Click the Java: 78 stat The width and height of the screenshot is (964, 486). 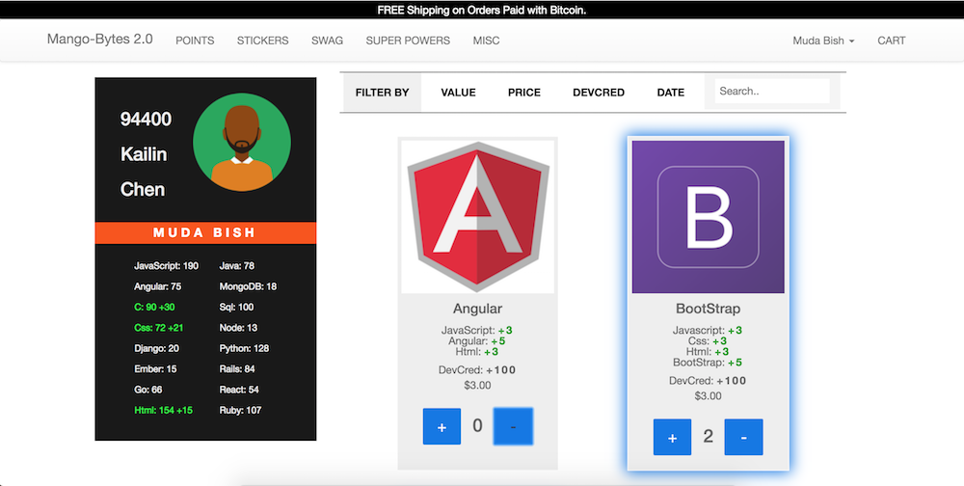click(237, 266)
